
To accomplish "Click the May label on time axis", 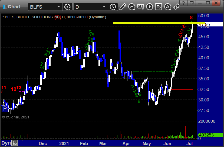I will (x=147, y=143).
